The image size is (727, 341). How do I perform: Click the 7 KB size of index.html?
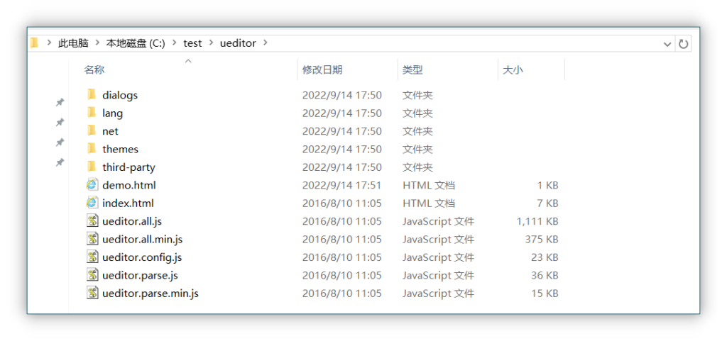[x=547, y=203]
